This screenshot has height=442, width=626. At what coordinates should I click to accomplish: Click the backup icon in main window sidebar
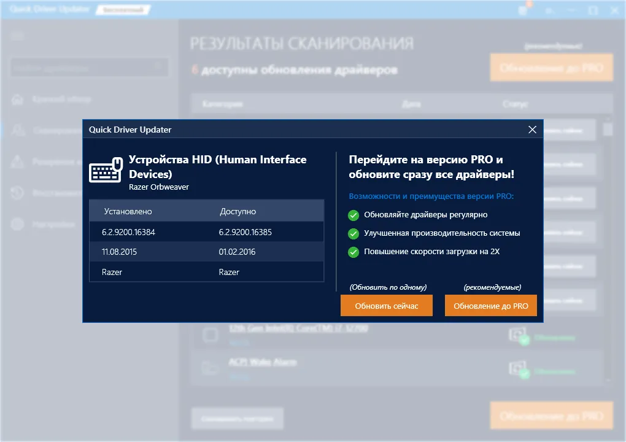tap(17, 161)
